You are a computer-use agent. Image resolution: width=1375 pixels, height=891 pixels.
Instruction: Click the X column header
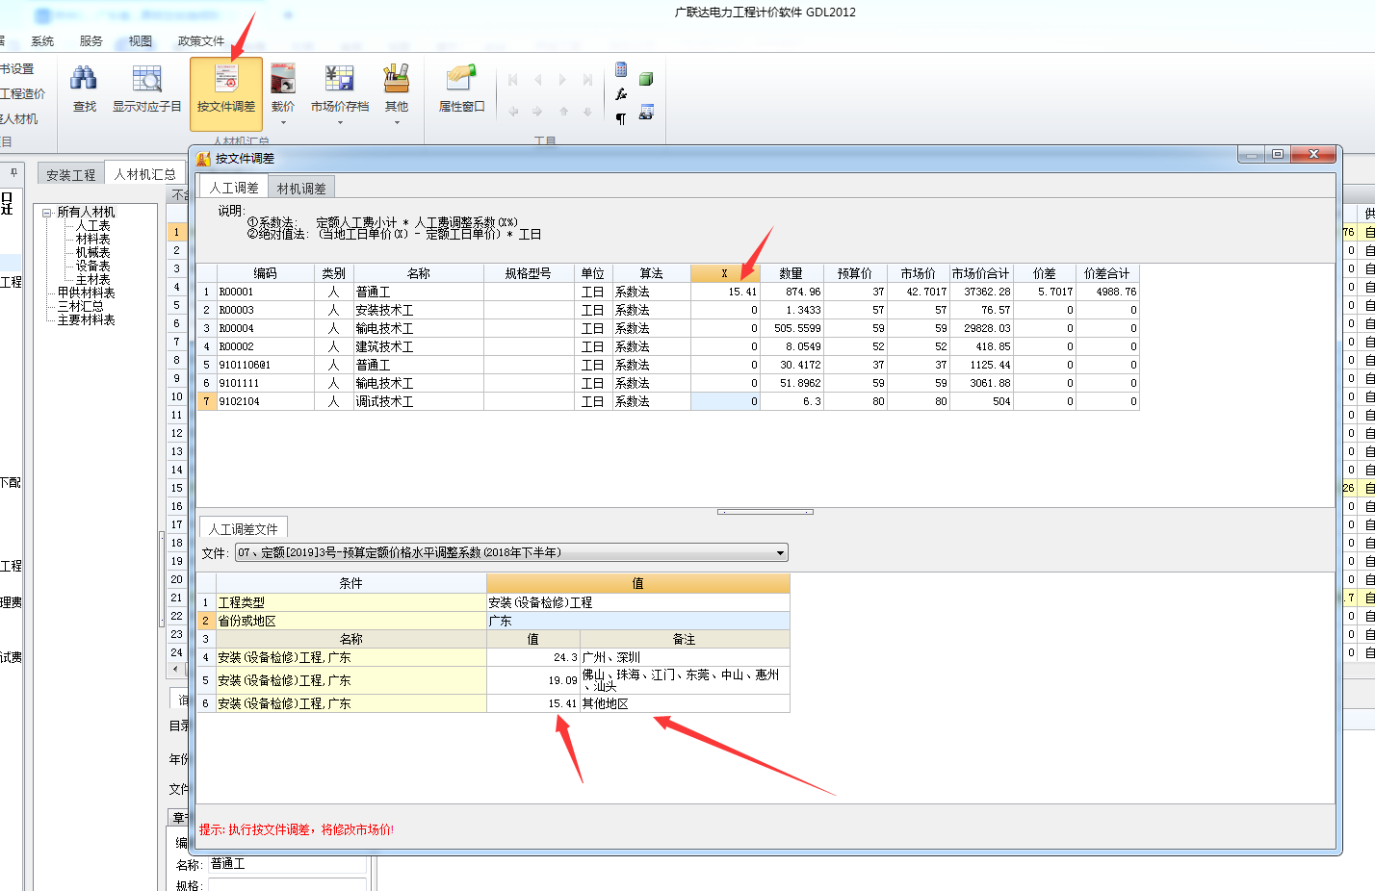pyautogui.click(x=725, y=273)
